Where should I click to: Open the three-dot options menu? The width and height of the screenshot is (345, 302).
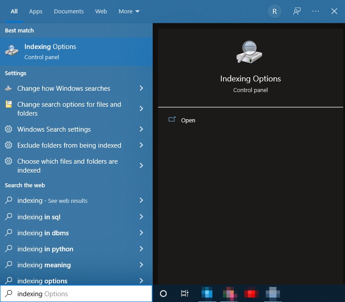point(316,12)
